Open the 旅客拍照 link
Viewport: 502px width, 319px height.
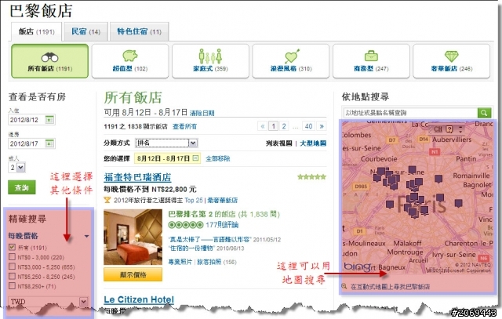[x=209, y=262]
